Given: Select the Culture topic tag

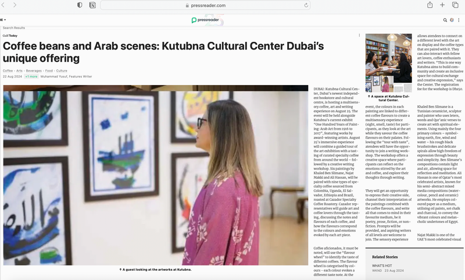Looking at the screenshot, I should click(x=62, y=70).
